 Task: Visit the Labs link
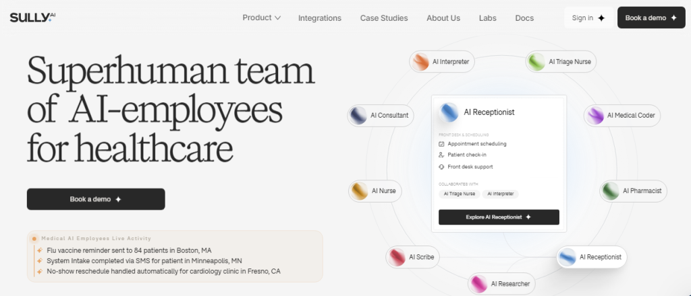(487, 18)
